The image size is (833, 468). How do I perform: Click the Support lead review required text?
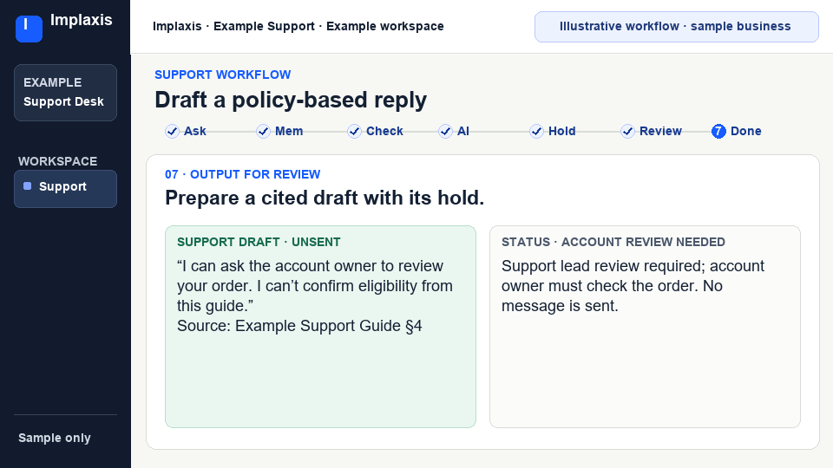pyautogui.click(x=633, y=286)
